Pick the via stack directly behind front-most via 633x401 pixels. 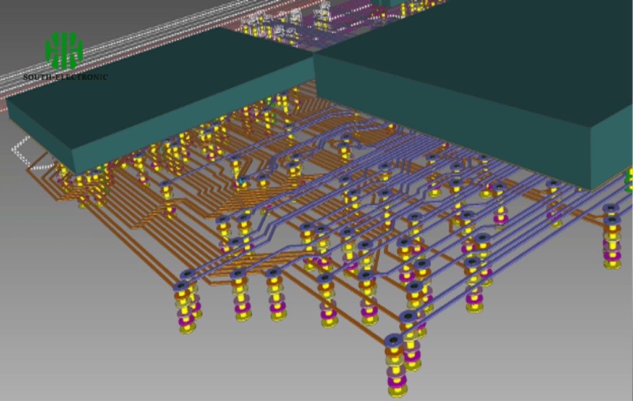411,328
